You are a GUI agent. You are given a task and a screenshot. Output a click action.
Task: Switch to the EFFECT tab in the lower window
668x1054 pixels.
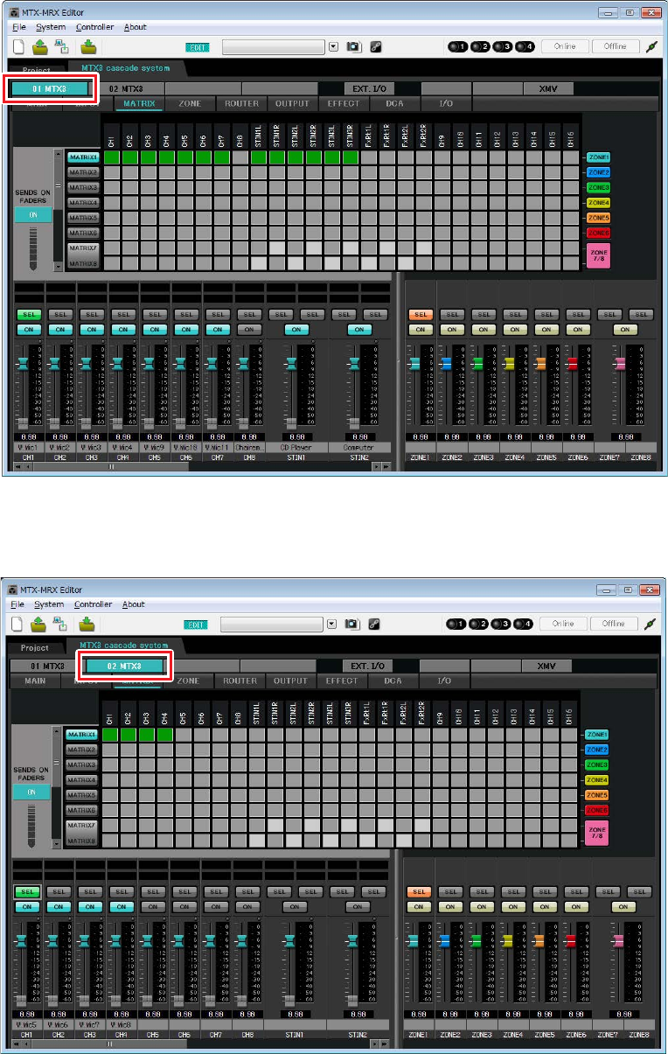(342, 681)
